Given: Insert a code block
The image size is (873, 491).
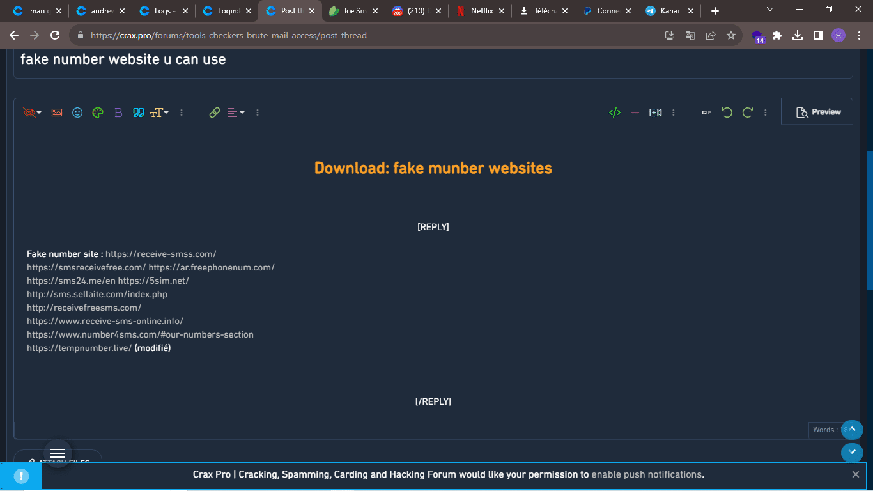Looking at the screenshot, I should [x=614, y=113].
